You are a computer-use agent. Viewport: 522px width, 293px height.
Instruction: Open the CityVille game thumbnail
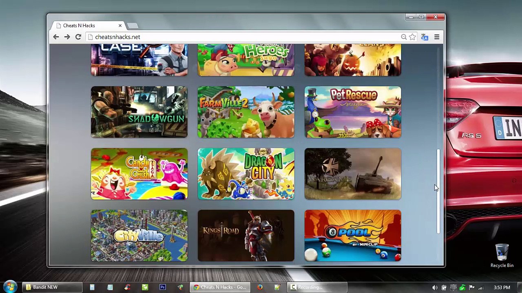139,236
